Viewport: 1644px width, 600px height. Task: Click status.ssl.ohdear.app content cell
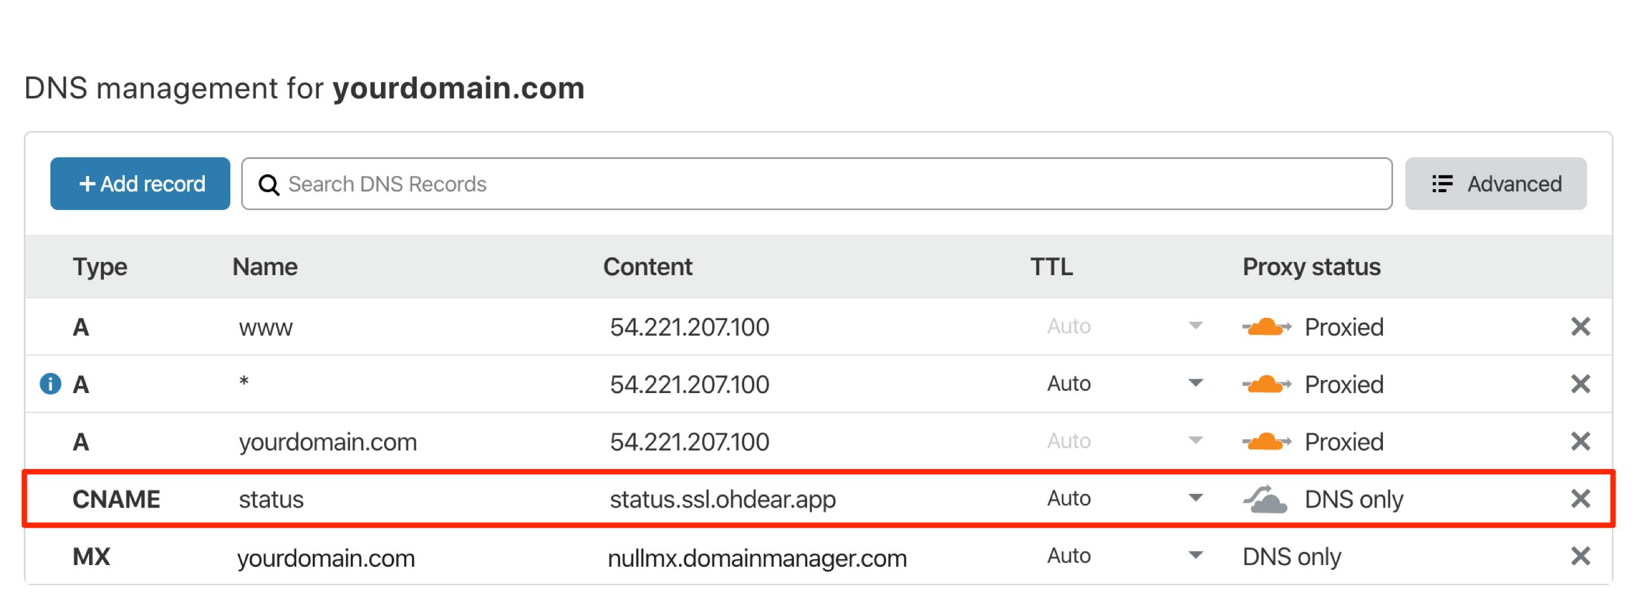(x=722, y=500)
